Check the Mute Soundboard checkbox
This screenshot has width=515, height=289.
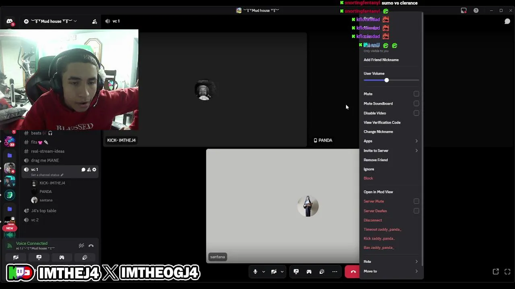click(416, 104)
